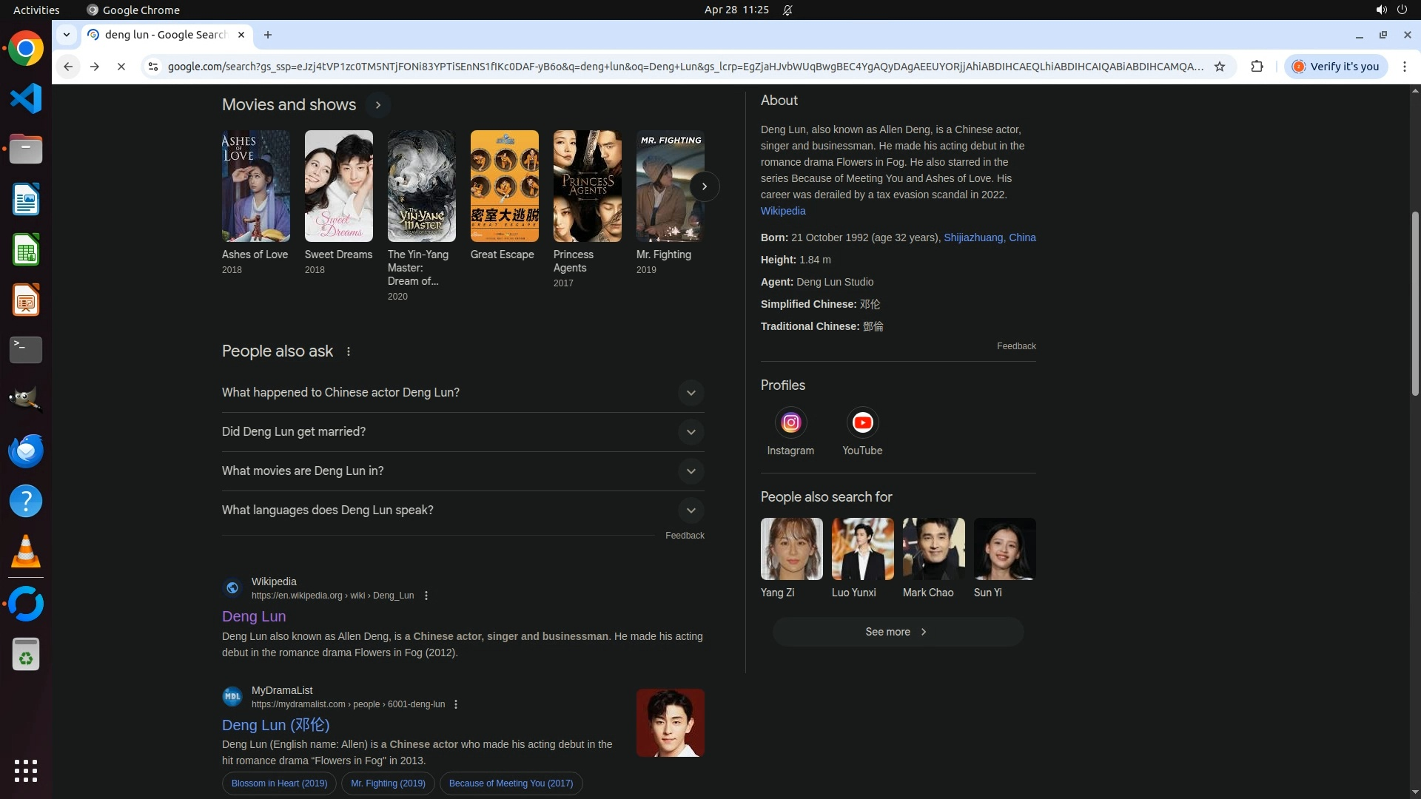Viewport: 1421px width, 799px height.
Task: Stop page loading with X icon
Action: (121, 67)
